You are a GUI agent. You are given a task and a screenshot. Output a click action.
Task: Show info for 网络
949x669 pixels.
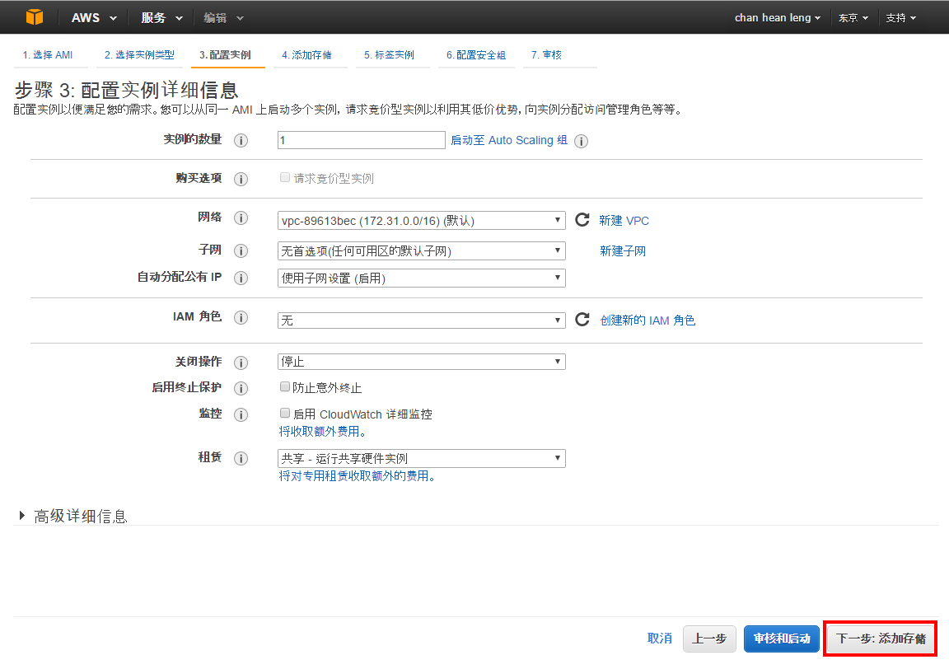[x=241, y=218]
